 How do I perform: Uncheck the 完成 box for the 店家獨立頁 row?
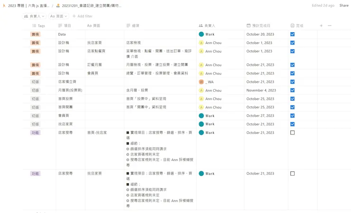point(292,82)
